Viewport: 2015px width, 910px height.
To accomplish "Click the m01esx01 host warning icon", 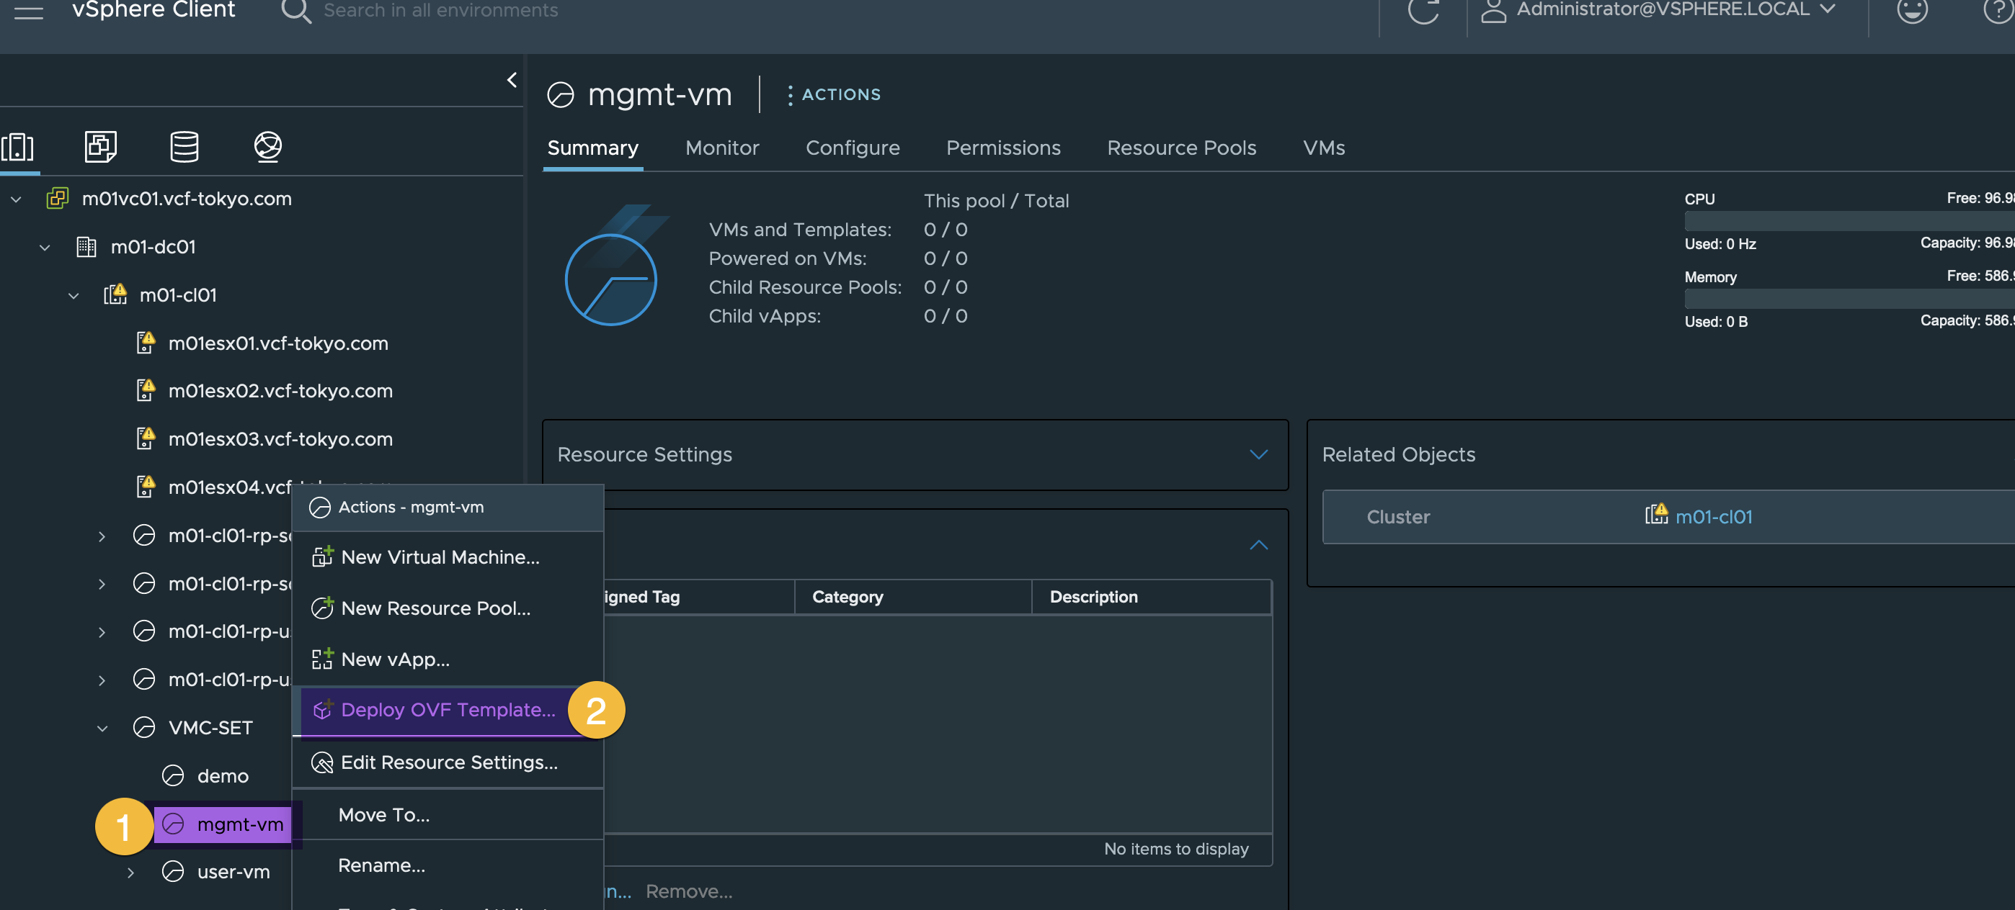I will tap(146, 342).
